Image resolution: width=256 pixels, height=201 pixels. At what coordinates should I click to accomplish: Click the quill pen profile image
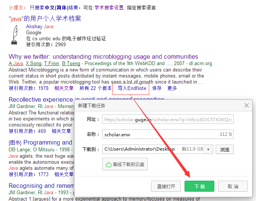point(14,35)
